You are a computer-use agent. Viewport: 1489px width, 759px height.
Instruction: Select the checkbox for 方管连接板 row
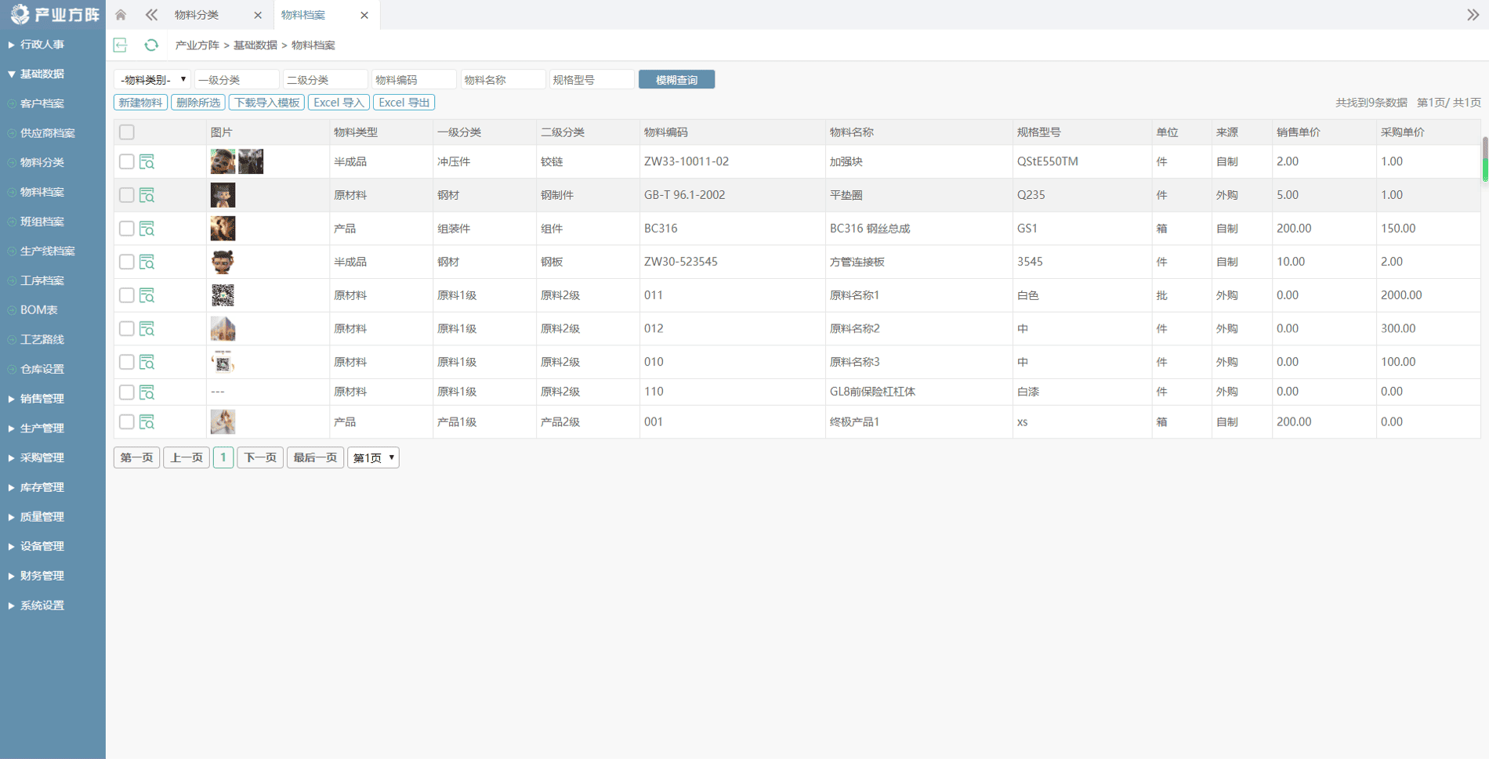(x=127, y=262)
